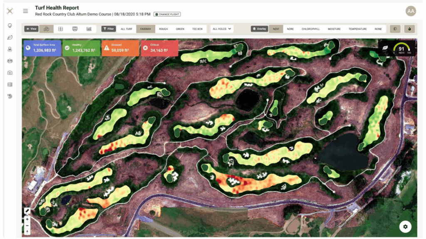The height and width of the screenshot is (239, 426).
Task: Toggle the contrast icon near NONE option
Action: (x=395, y=29)
